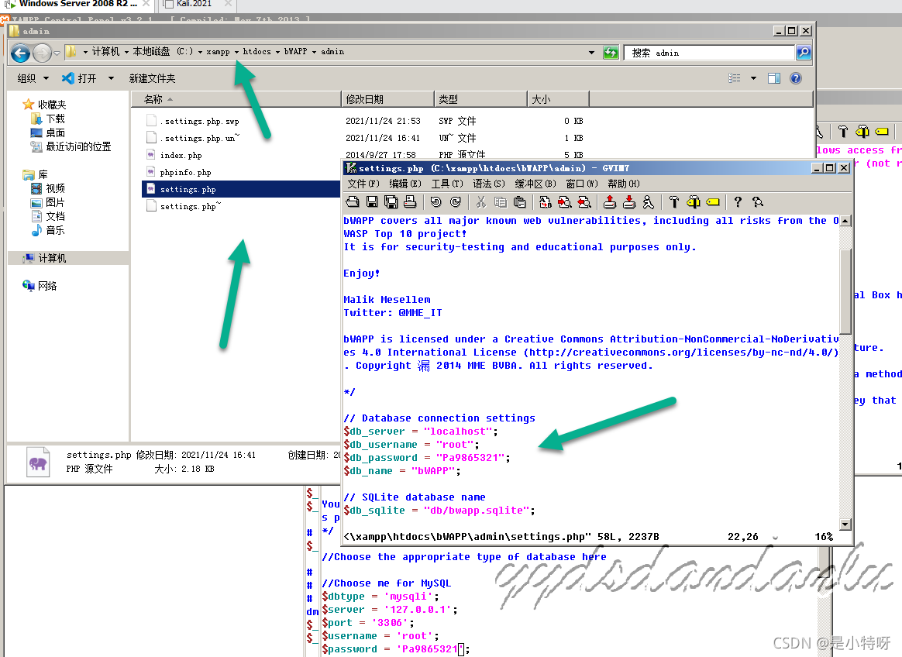Click the GVim save all files icon
The width and height of the screenshot is (902, 657).
pyautogui.click(x=391, y=202)
